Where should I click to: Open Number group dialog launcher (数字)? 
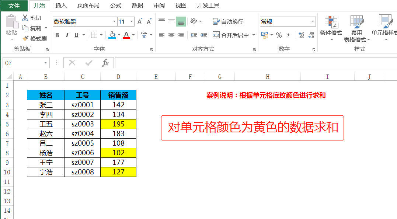coord(314,50)
